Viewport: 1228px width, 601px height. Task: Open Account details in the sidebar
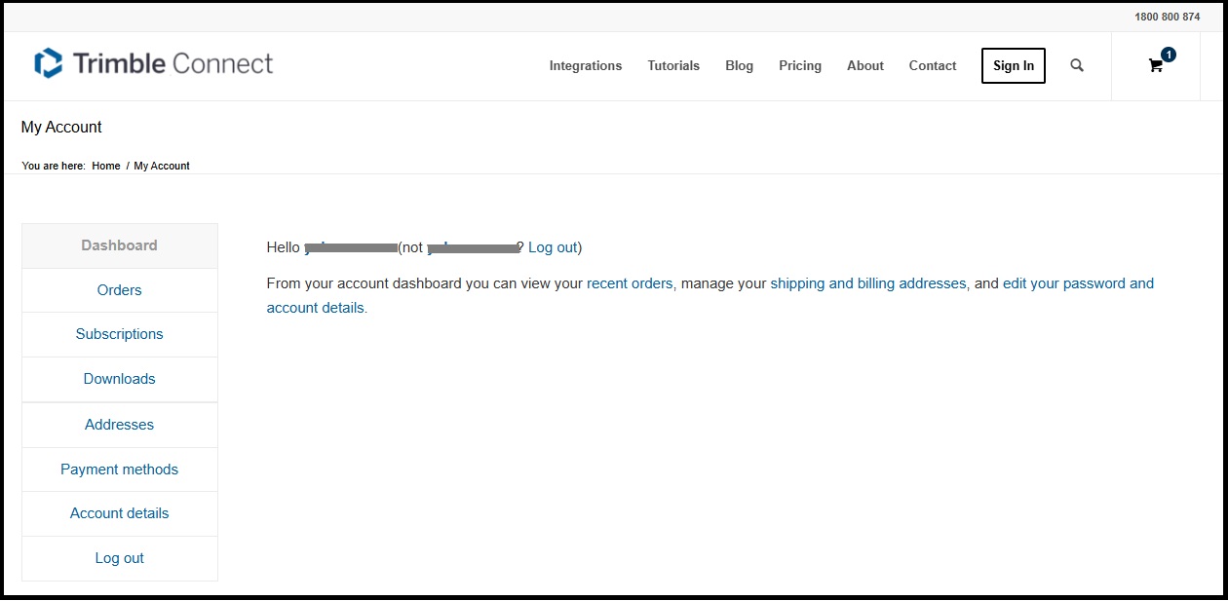[x=120, y=513]
